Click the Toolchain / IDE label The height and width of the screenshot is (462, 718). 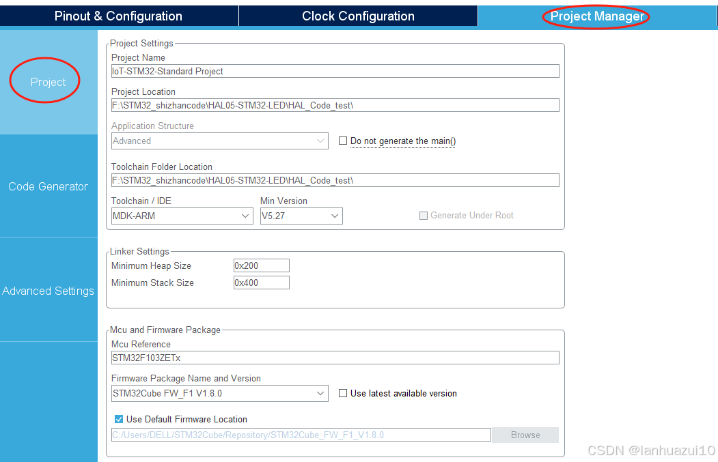[x=141, y=201]
